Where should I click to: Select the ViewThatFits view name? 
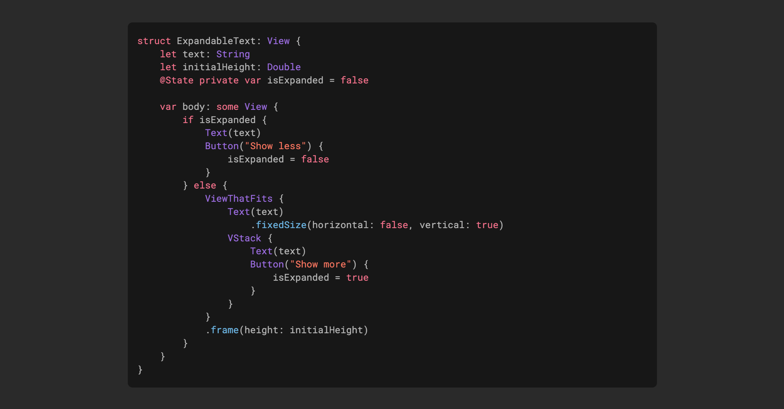tap(239, 198)
